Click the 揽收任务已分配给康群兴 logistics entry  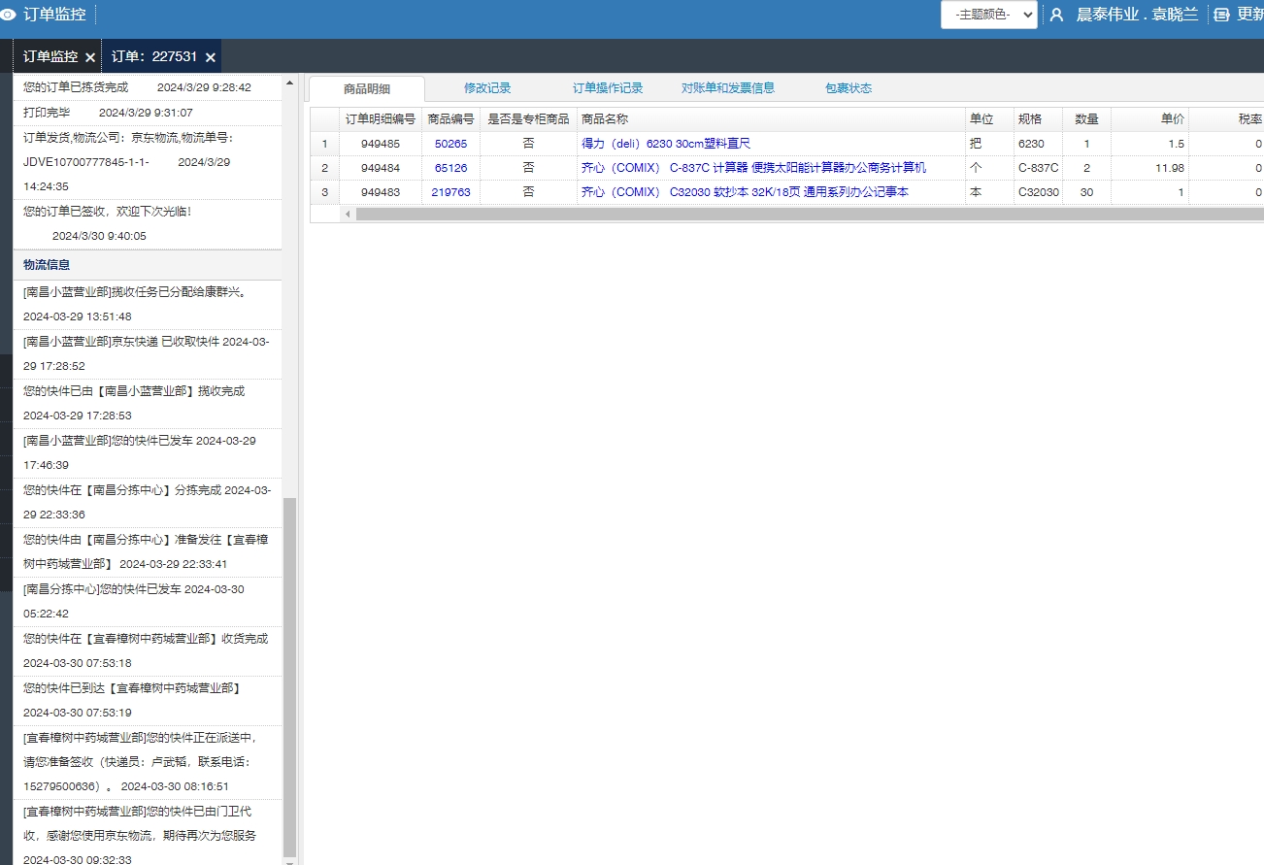point(148,305)
